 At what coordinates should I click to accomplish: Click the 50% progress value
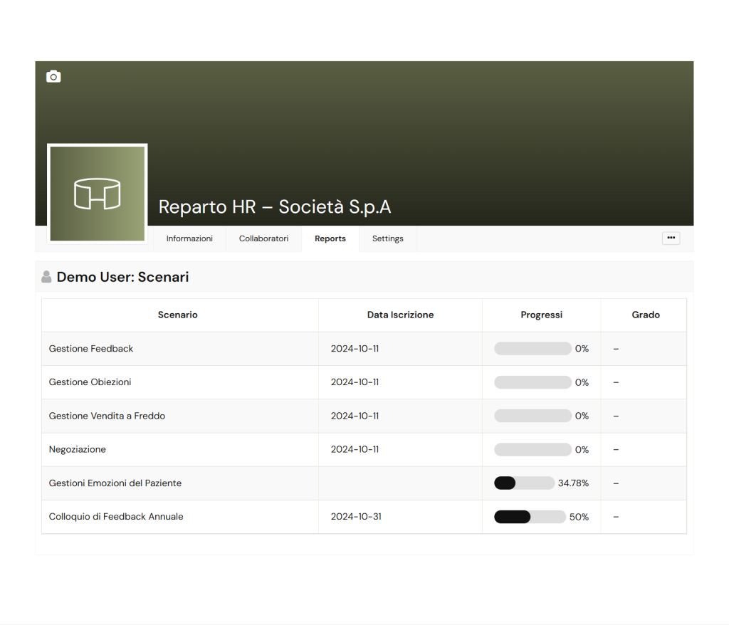click(x=579, y=517)
